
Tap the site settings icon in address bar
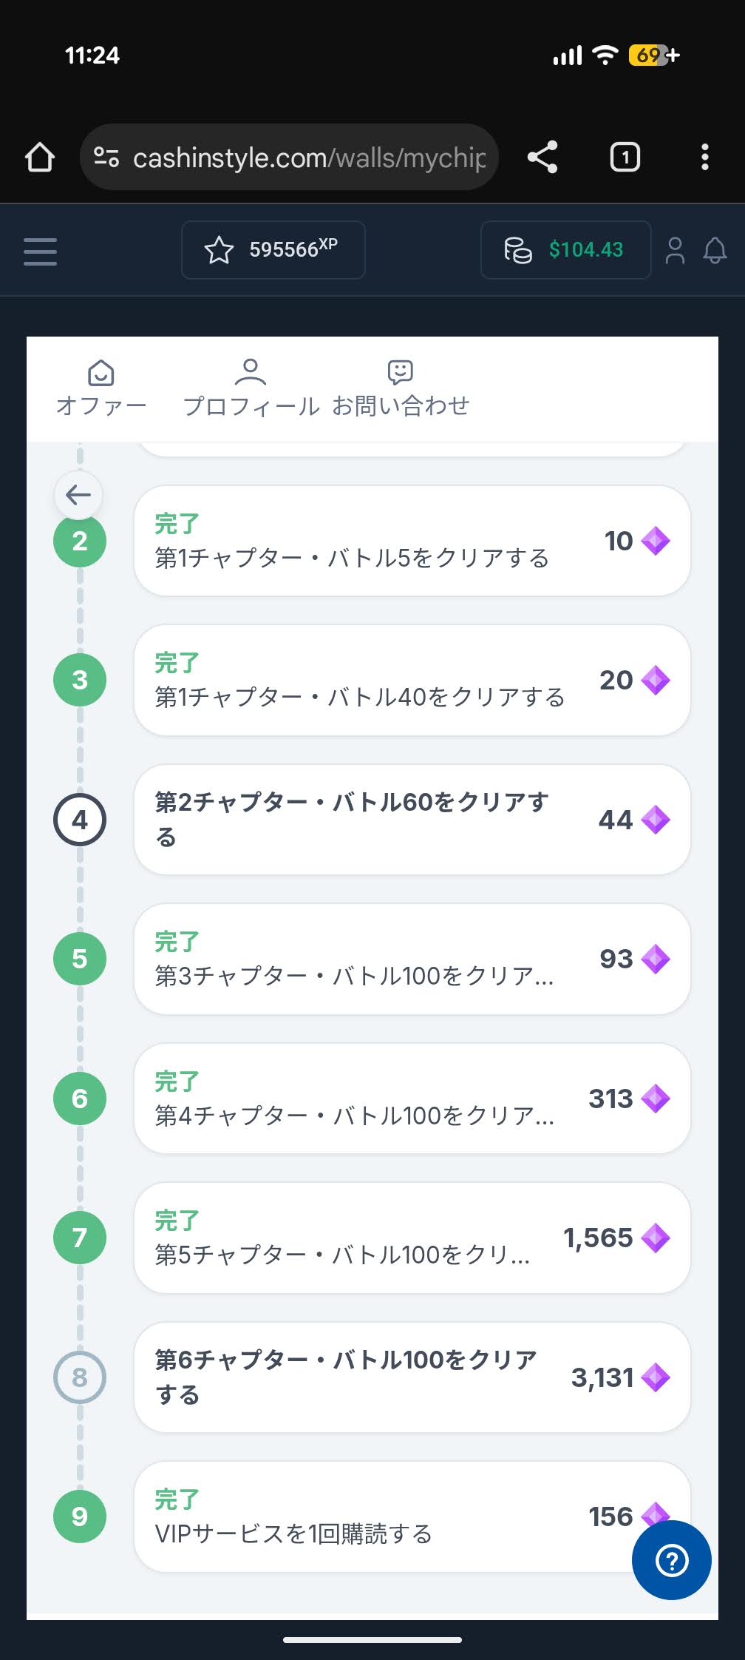106,157
